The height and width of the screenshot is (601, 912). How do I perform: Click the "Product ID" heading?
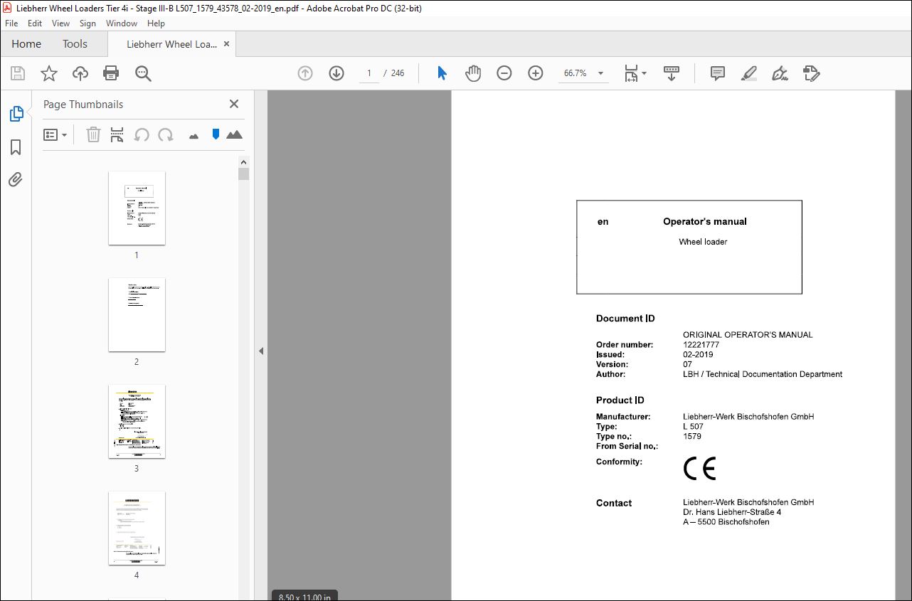[620, 400]
